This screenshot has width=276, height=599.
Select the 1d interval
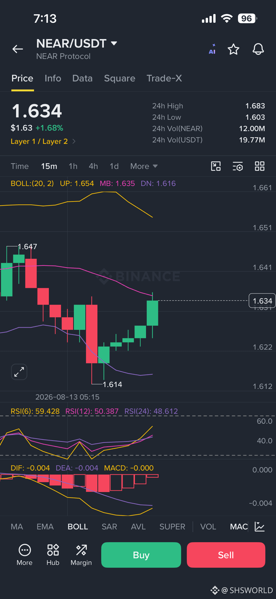tap(114, 166)
